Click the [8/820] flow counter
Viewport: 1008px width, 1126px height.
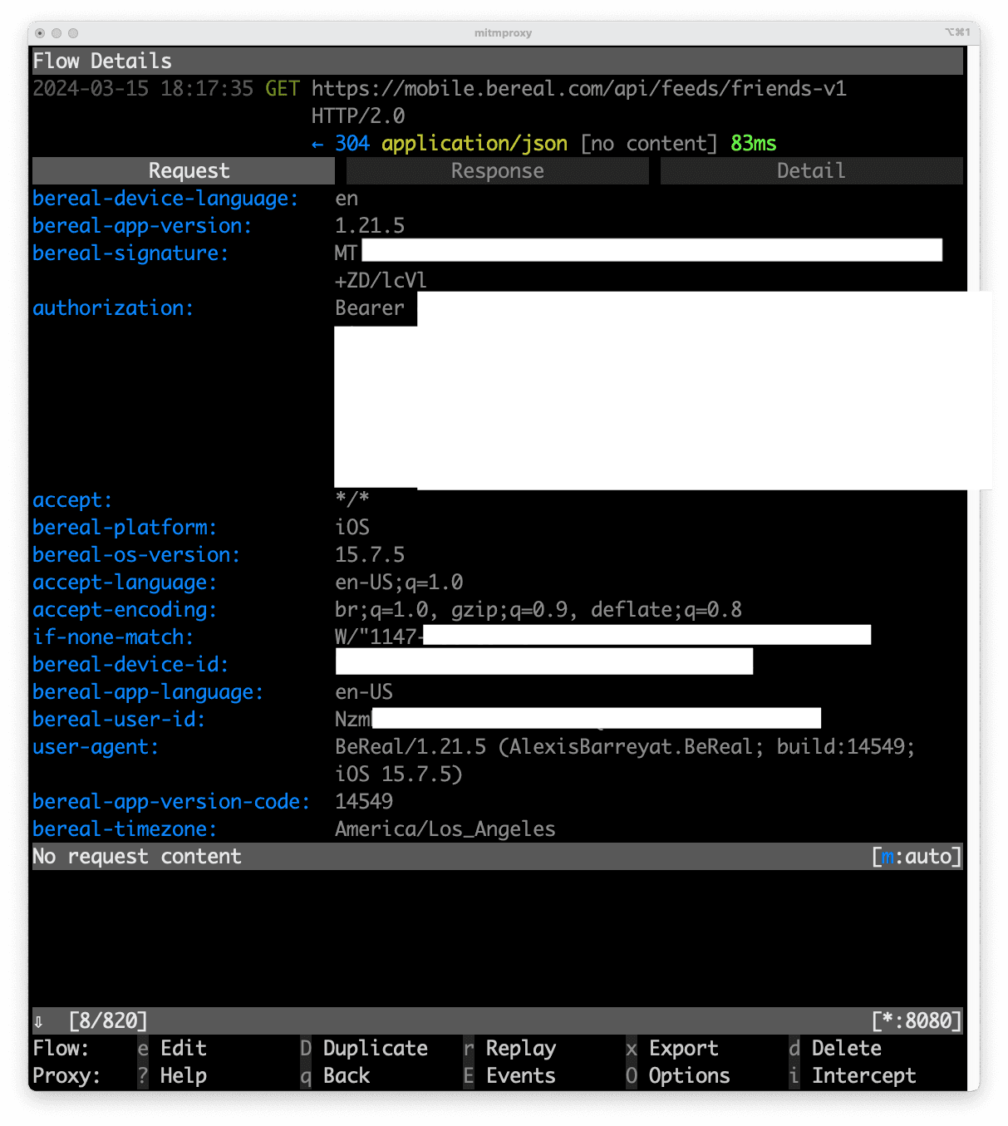pyautogui.click(x=108, y=1020)
